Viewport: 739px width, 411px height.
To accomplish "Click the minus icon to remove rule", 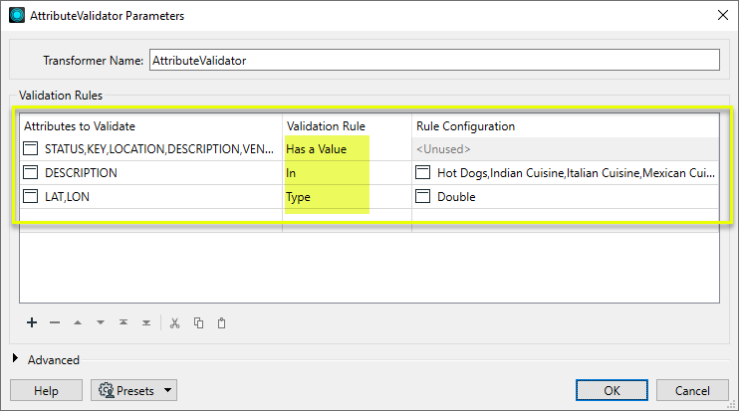I will (55, 322).
